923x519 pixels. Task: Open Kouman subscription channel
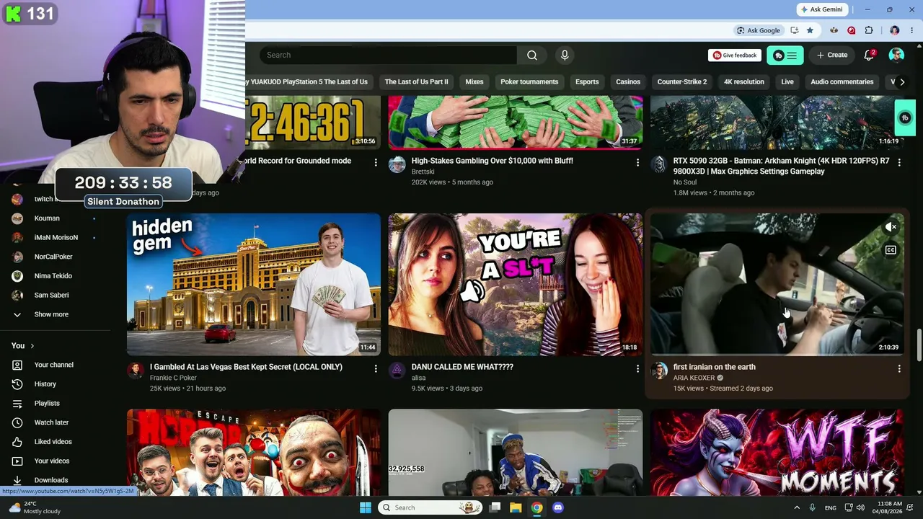click(x=47, y=218)
